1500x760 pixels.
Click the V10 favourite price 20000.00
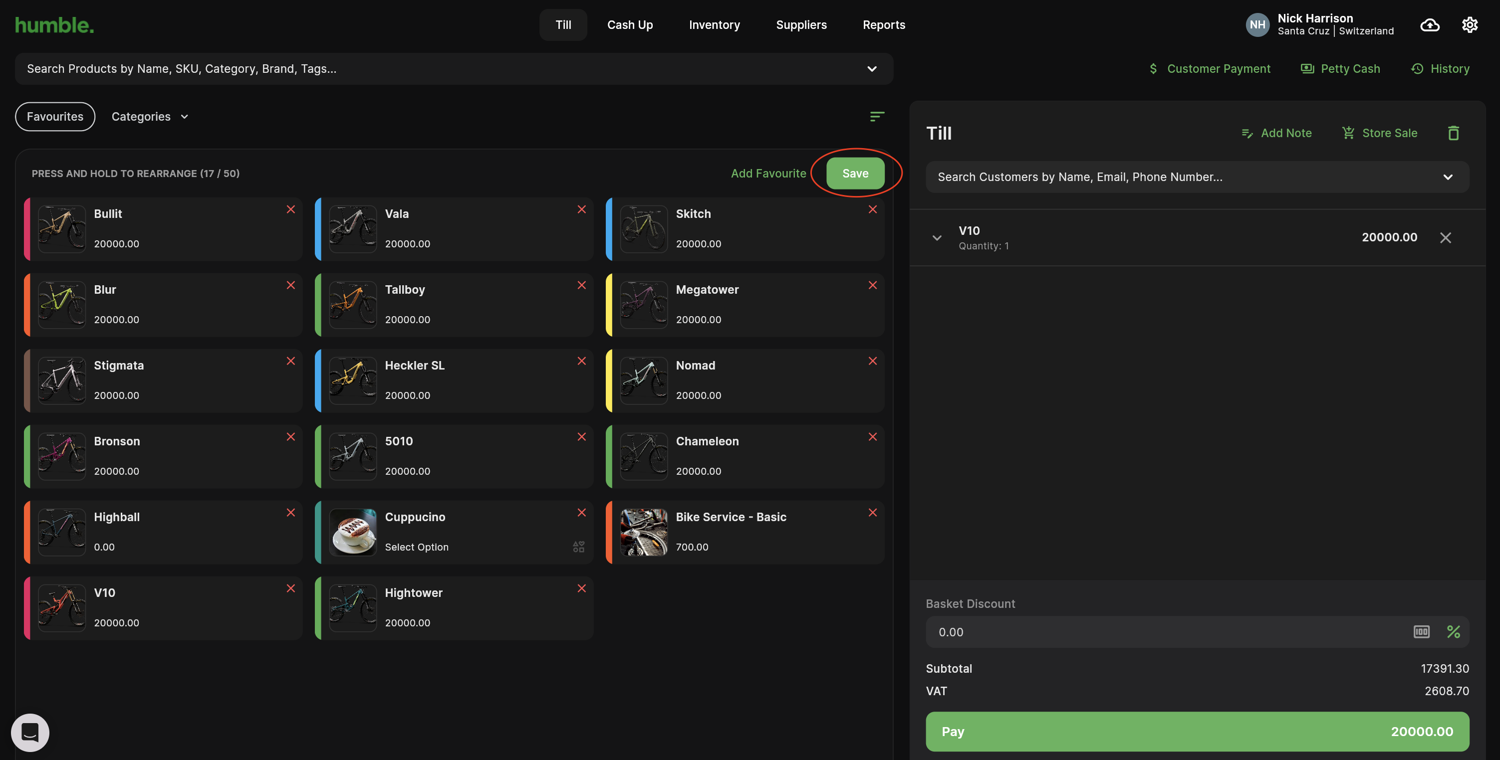(x=116, y=623)
